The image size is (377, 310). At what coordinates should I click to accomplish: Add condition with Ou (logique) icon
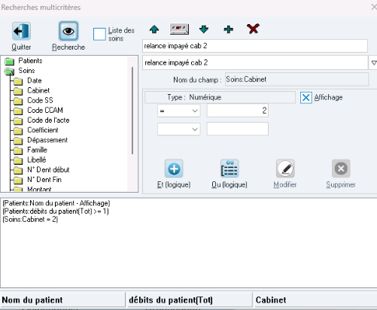click(230, 169)
